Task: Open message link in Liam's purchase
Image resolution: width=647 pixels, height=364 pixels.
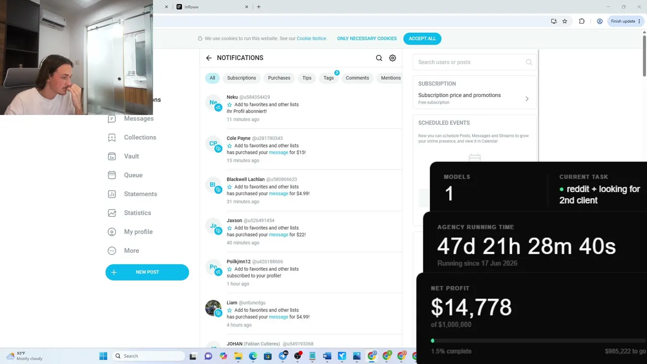Action: click(x=279, y=317)
